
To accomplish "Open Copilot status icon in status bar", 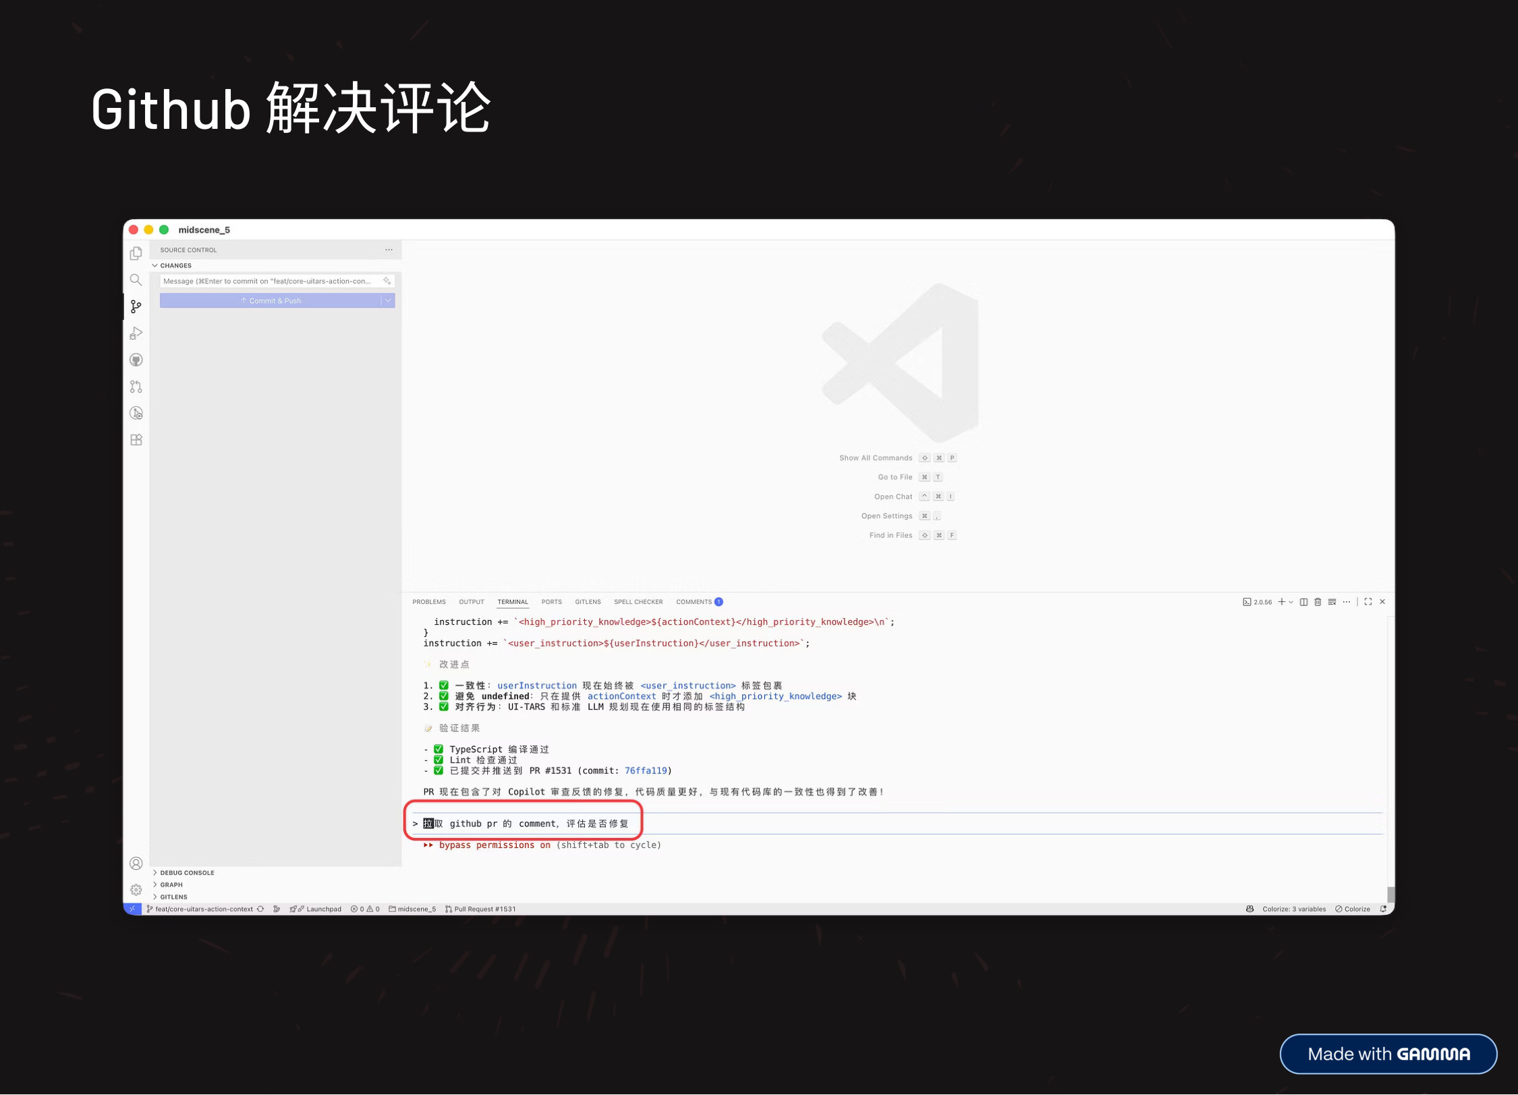I will click(1249, 909).
